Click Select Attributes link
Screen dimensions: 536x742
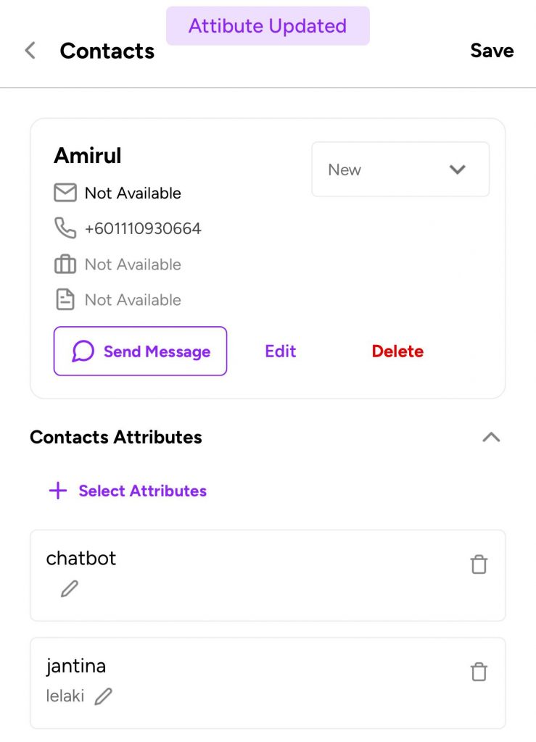(x=143, y=491)
